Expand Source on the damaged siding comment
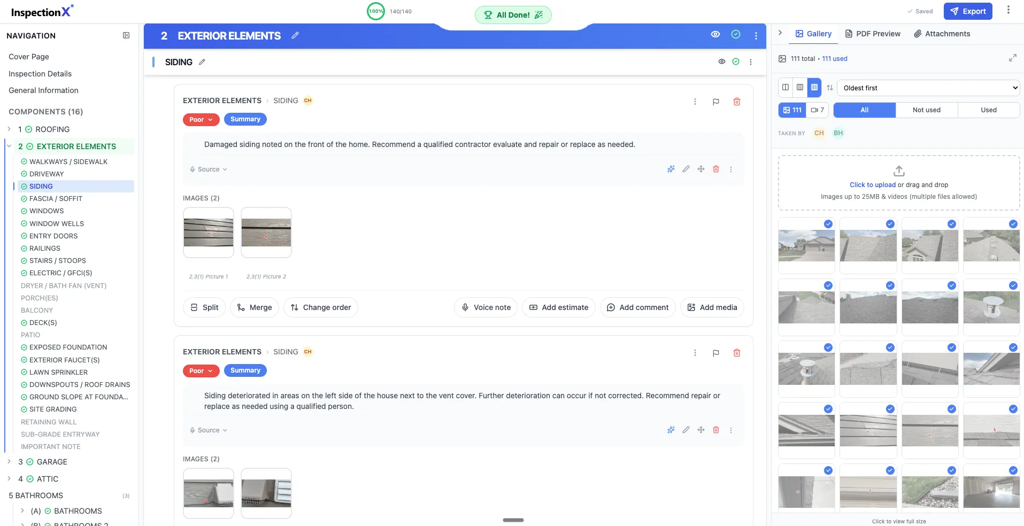This screenshot has height=526, width=1024. [209, 169]
